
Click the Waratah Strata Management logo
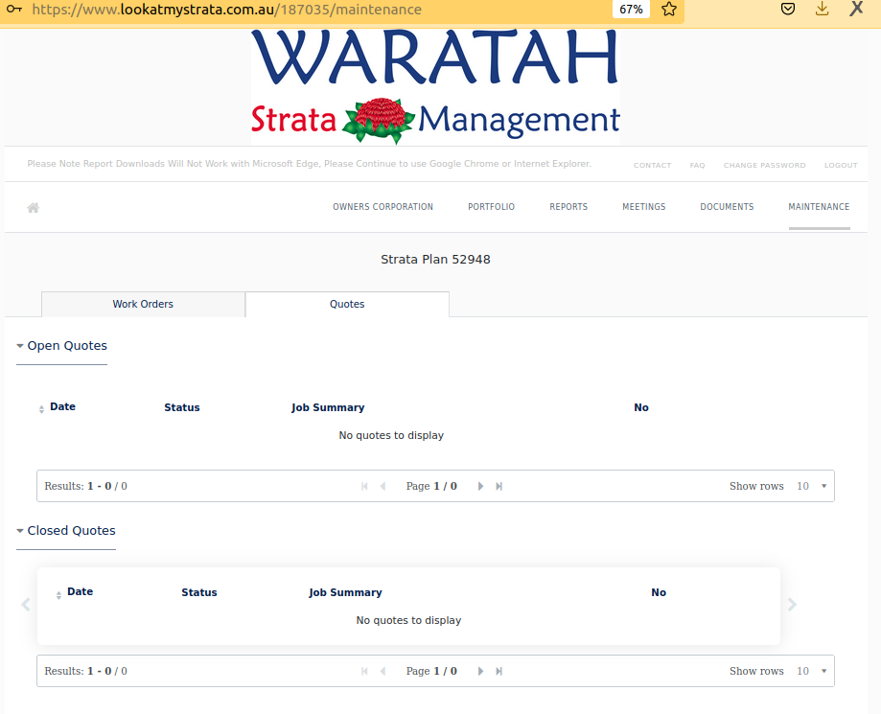coord(435,87)
